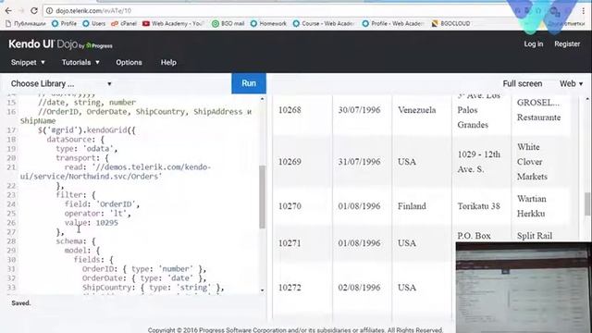Click order ID cell 10271
Screen dimensions: 592x333
click(x=290, y=243)
